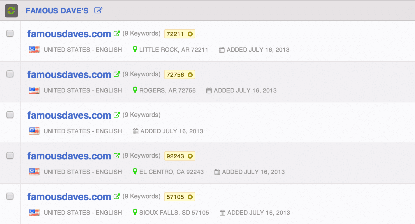This screenshot has height=224, width=415.
Task: Check the Little Rock, AR 72211 row
Action: coord(10,33)
